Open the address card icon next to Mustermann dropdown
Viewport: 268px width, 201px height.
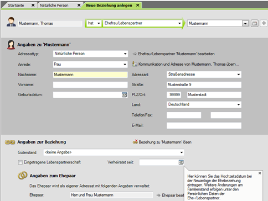coord(255,23)
